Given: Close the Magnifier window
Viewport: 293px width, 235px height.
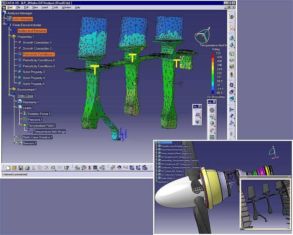Looking at the screenshot, I should tap(290, 177).
